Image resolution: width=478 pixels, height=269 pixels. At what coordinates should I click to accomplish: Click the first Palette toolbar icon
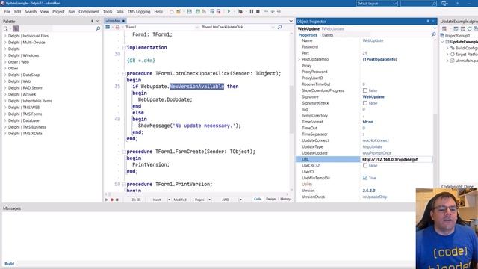6,28
